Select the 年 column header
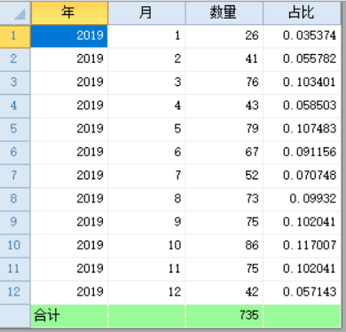This screenshot has width=346, height=332. [69, 12]
